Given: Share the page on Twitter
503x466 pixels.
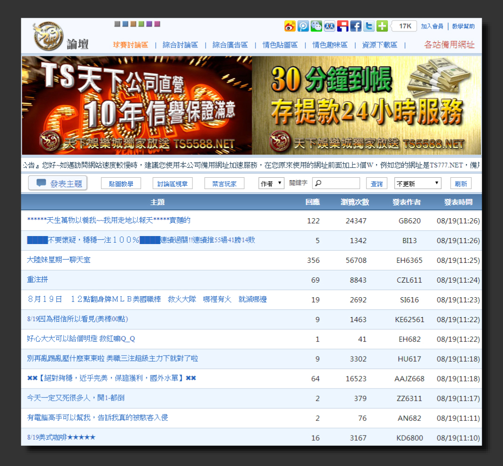Looking at the screenshot, I should (x=368, y=26).
